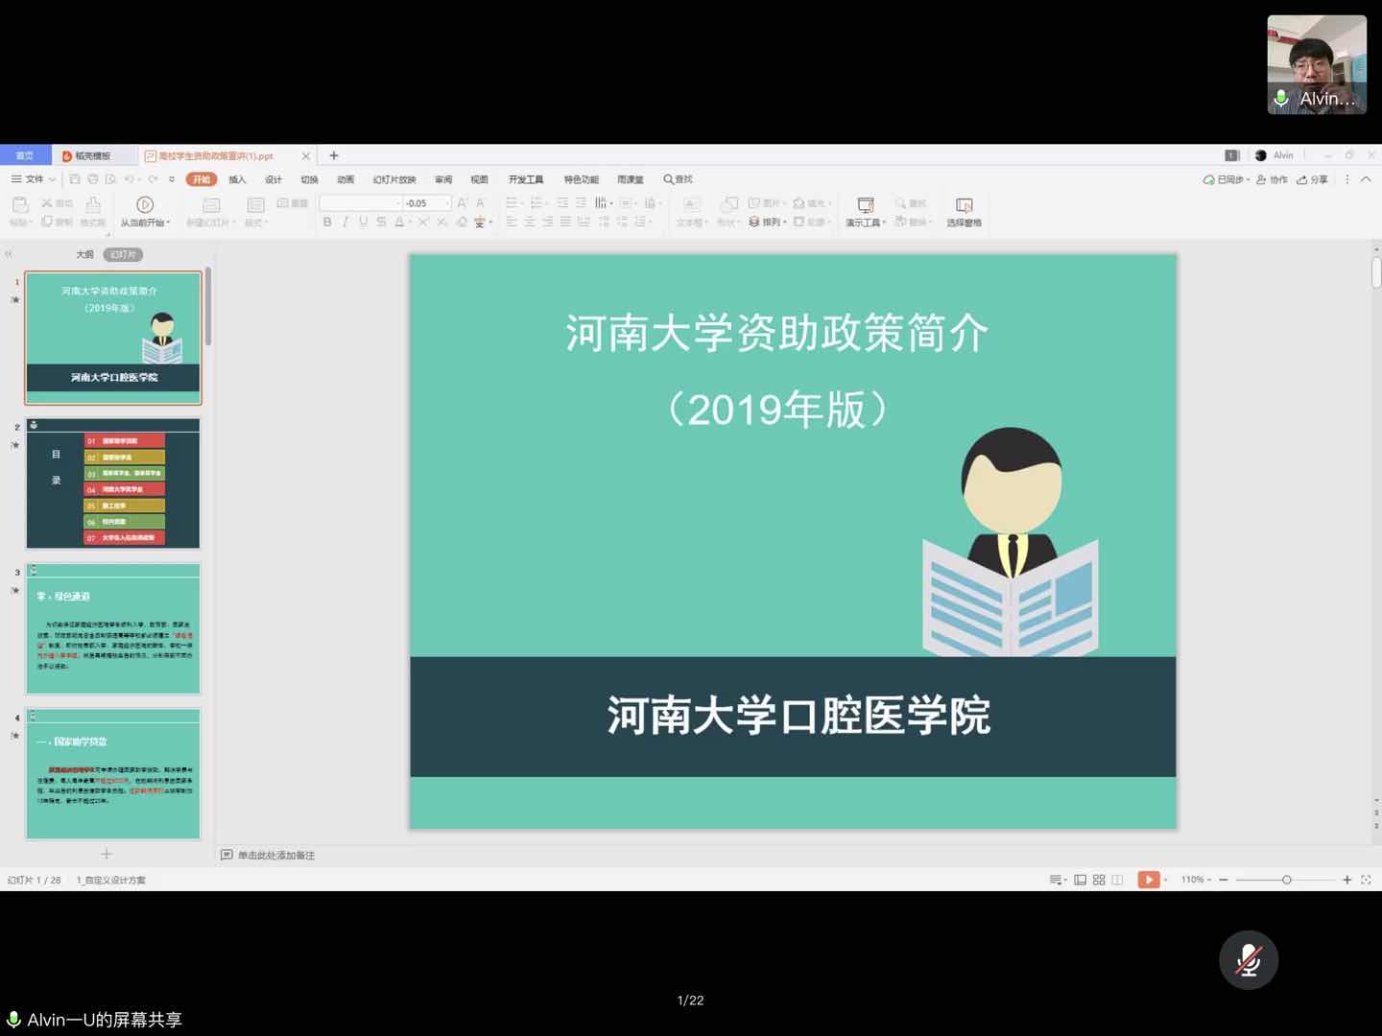Click the slide layout 版式 icon
This screenshot has height=1036, width=1382.
coord(255,204)
